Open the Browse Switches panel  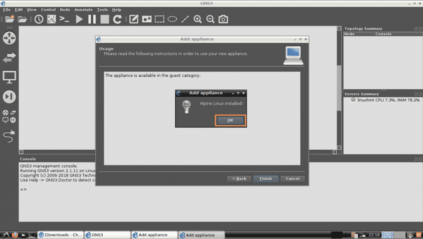click(10, 58)
